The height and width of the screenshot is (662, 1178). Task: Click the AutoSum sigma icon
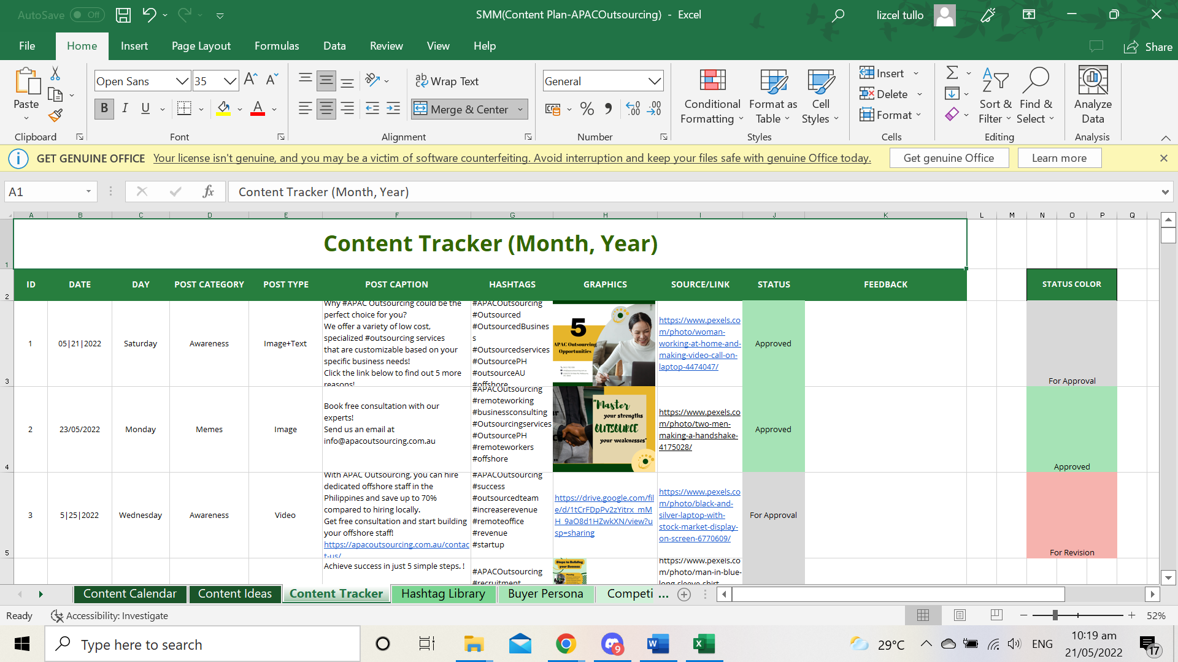pyautogui.click(x=952, y=73)
